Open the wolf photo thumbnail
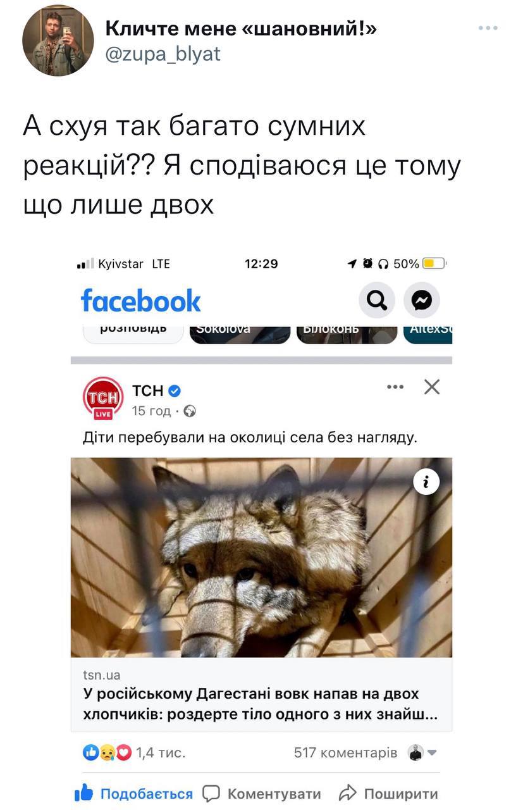 261,558
